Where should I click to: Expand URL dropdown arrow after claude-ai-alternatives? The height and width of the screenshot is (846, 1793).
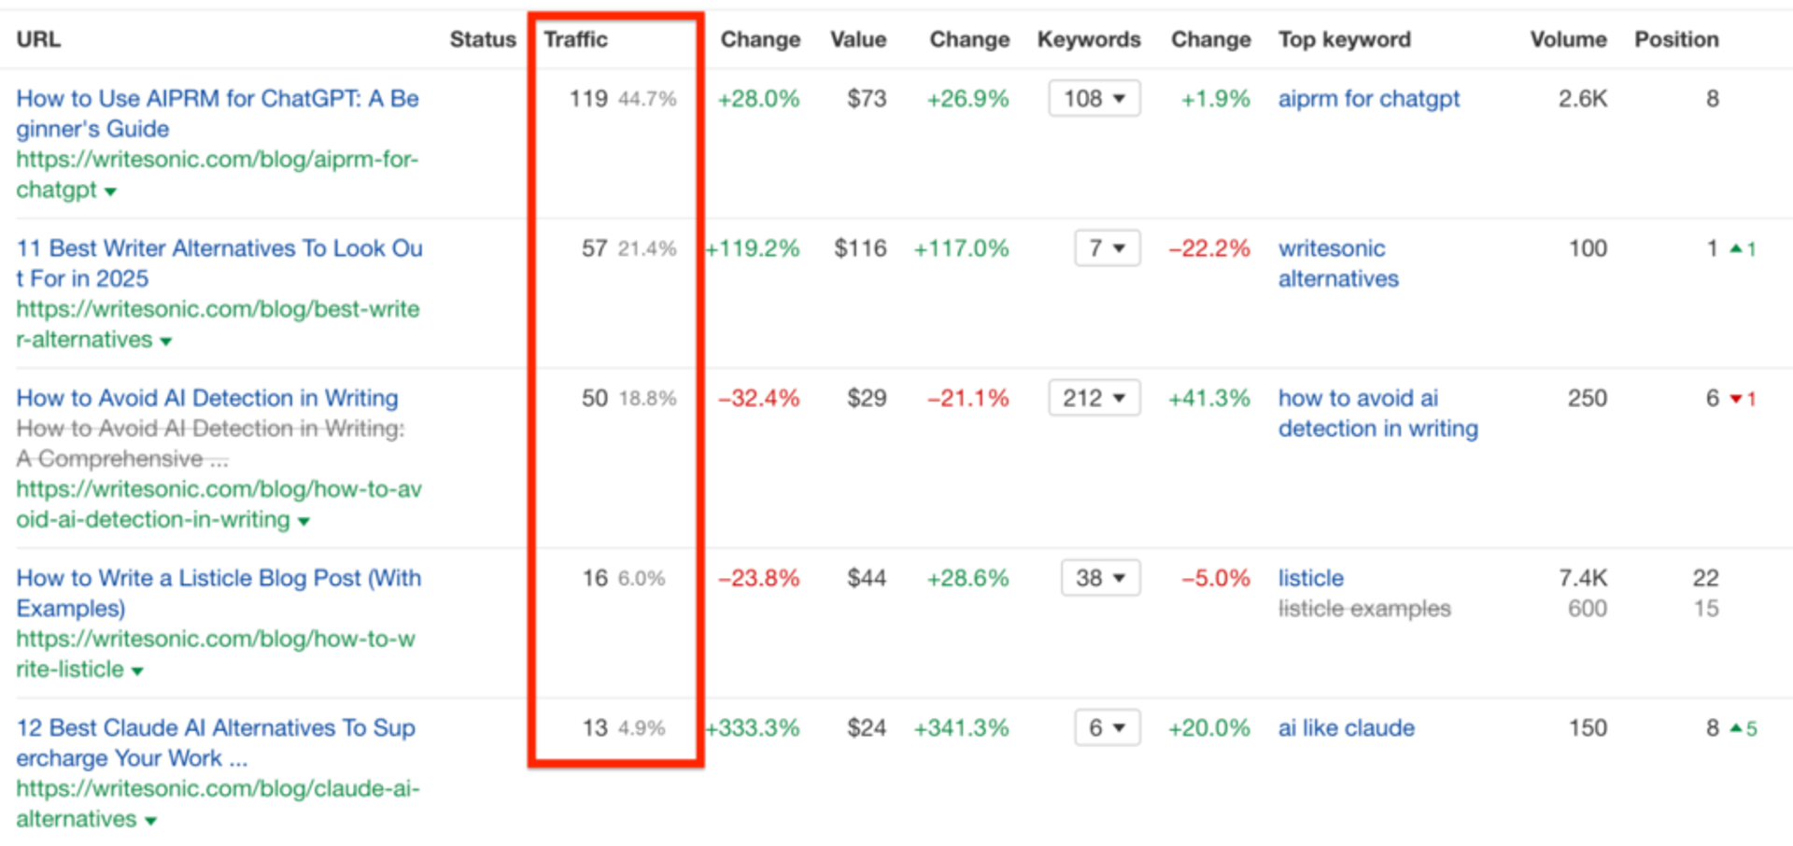point(151,821)
